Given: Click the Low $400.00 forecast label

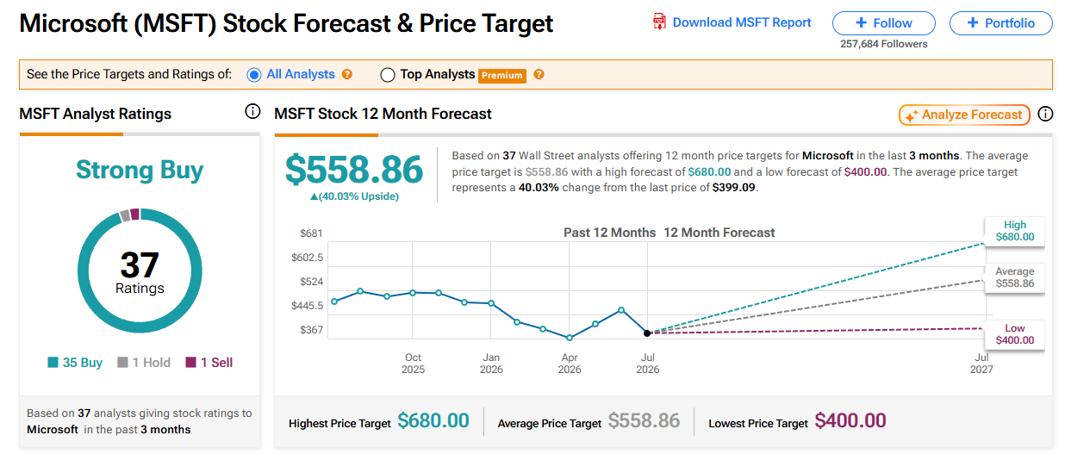Looking at the screenshot, I should (x=1014, y=334).
